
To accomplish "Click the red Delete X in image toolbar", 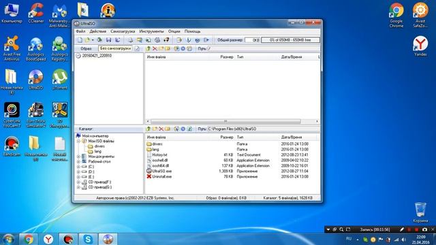I will tap(155, 48).
